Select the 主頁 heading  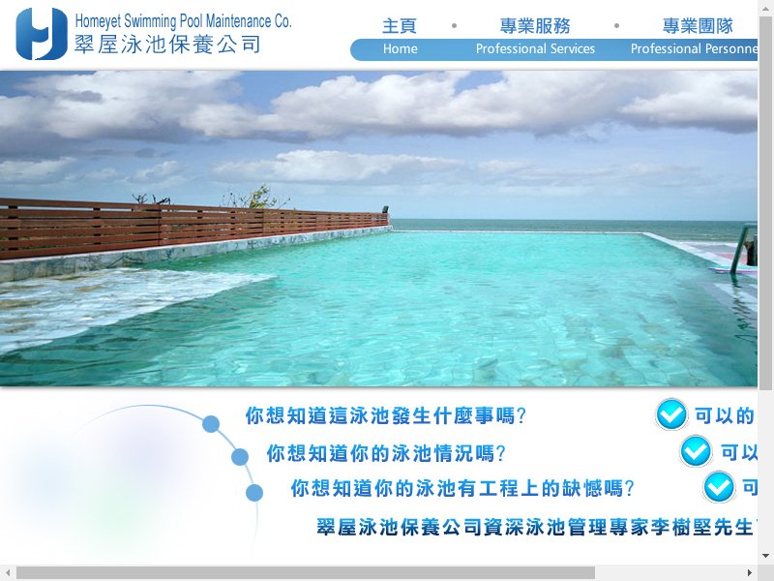[400, 26]
